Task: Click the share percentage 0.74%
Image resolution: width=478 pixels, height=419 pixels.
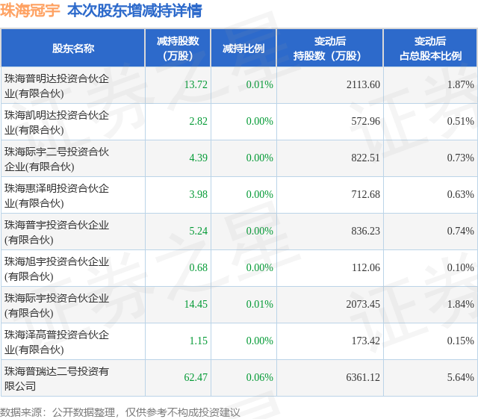Action: 460,231
